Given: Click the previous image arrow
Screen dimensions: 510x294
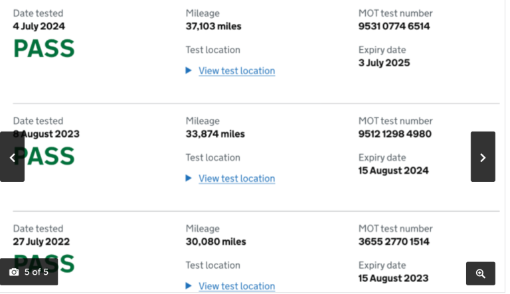Looking at the screenshot, I should coord(12,157).
